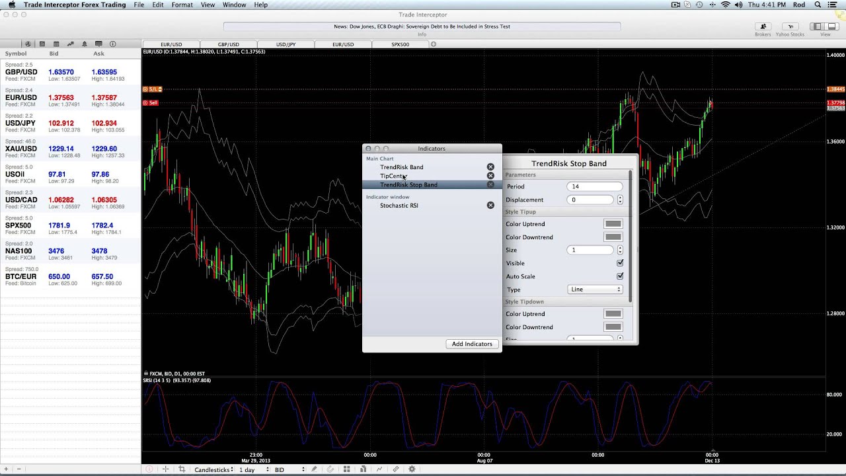Open Spotlight search in the menu bar
Viewport: 846px width, 476px height.
point(818,5)
